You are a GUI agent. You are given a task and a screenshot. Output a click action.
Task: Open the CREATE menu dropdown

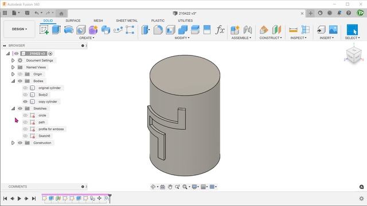[x=87, y=38]
